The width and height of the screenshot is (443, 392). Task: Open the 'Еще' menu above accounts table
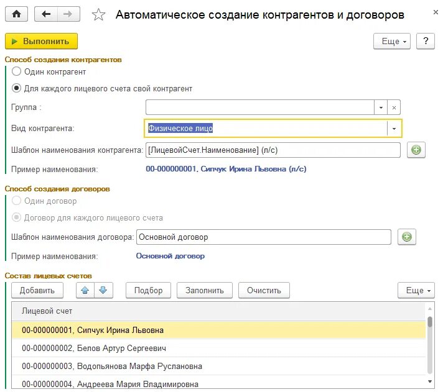click(x=415, y=290)
